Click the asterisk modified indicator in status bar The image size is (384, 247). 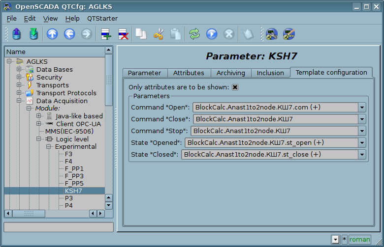pyautogui.click(x=344, y=240)
